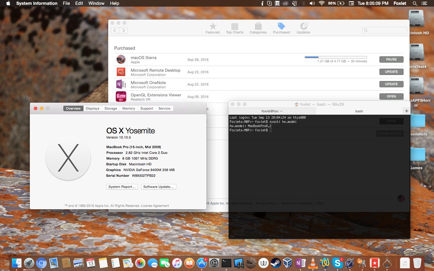Open the Featured star icon in App Store
Viewport: 434px width, 271px height.
point(213,26)
